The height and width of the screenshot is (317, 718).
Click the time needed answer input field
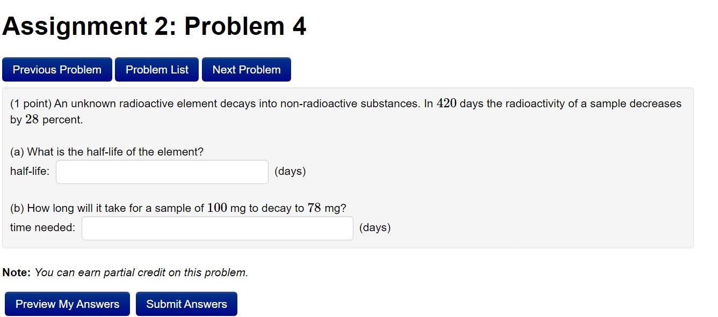pos(217,227)
